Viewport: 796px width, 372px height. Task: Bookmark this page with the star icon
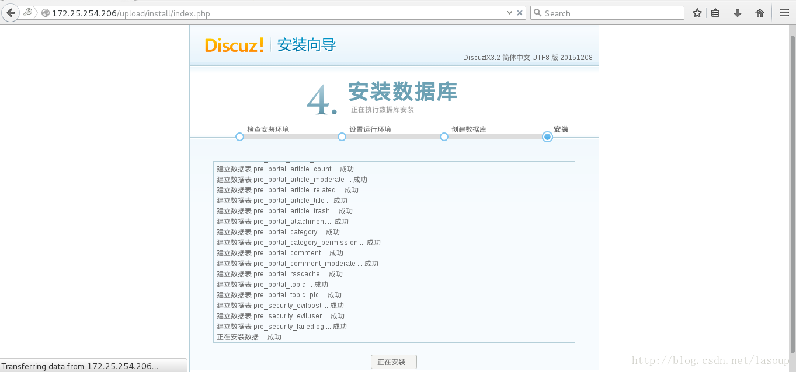(697, 13)
